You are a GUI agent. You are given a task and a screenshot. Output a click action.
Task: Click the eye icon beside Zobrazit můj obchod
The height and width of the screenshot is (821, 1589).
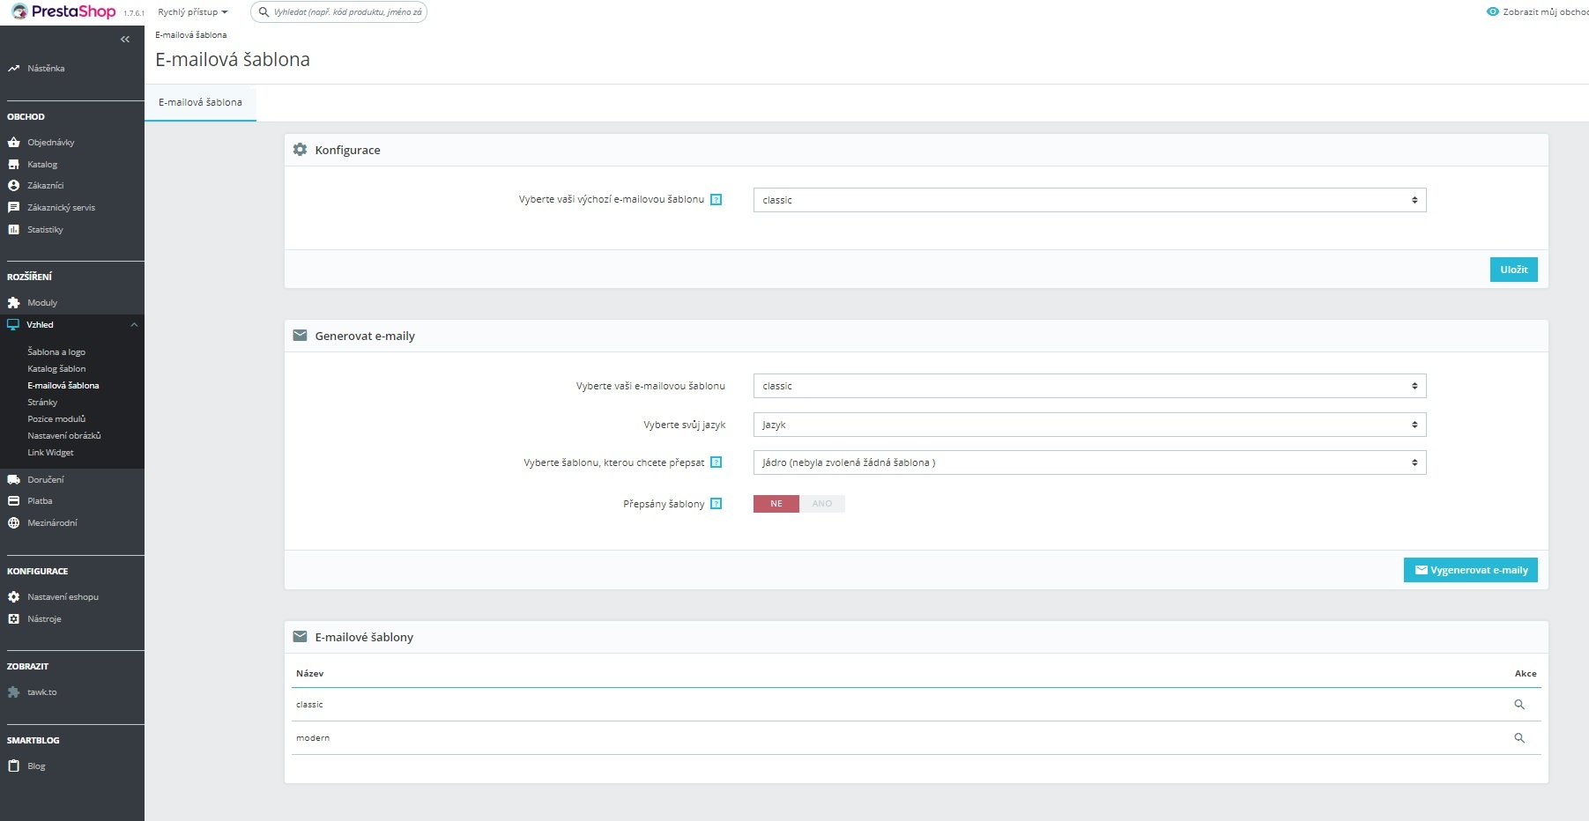tap(1492, 12)
